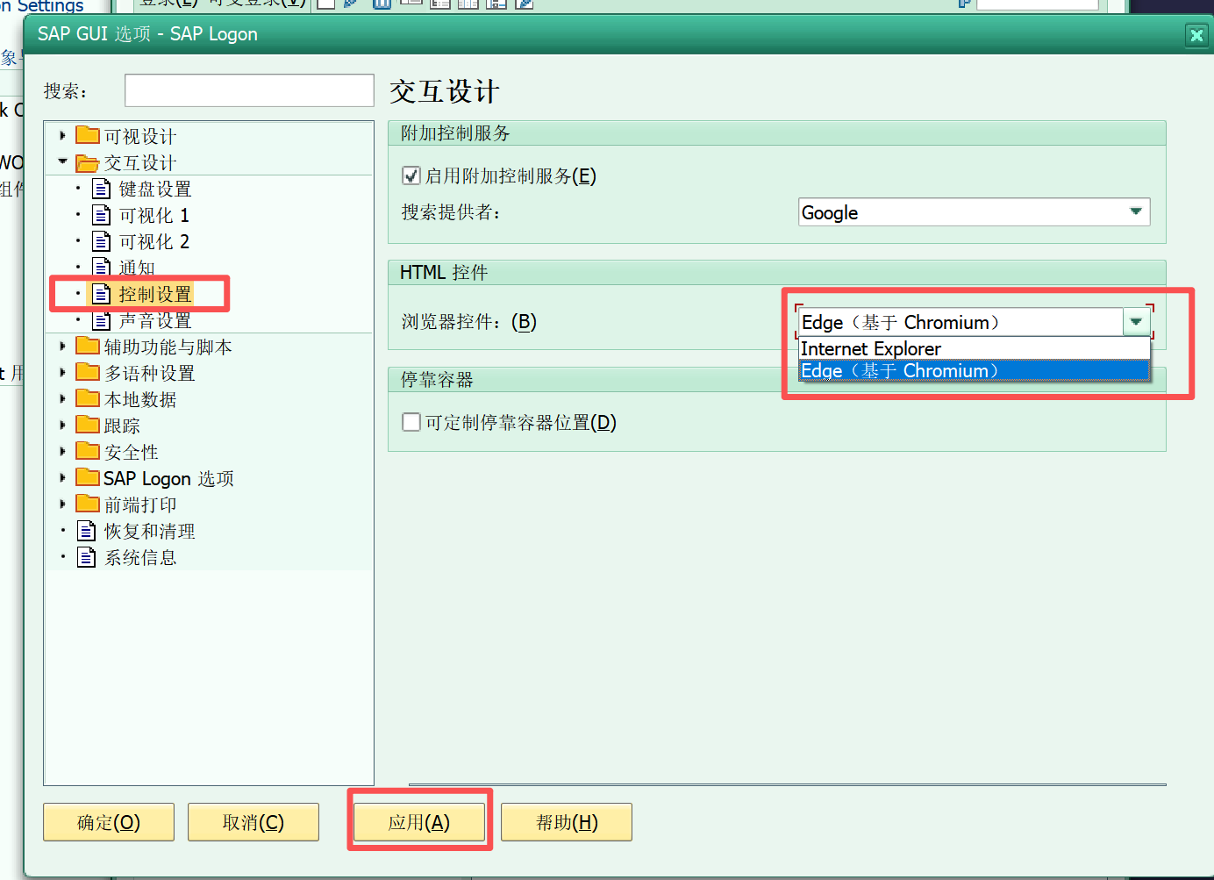Click the 浏览器控件 dropdown arrow button
1214x880 pixels.
(x=1136, y=322)
